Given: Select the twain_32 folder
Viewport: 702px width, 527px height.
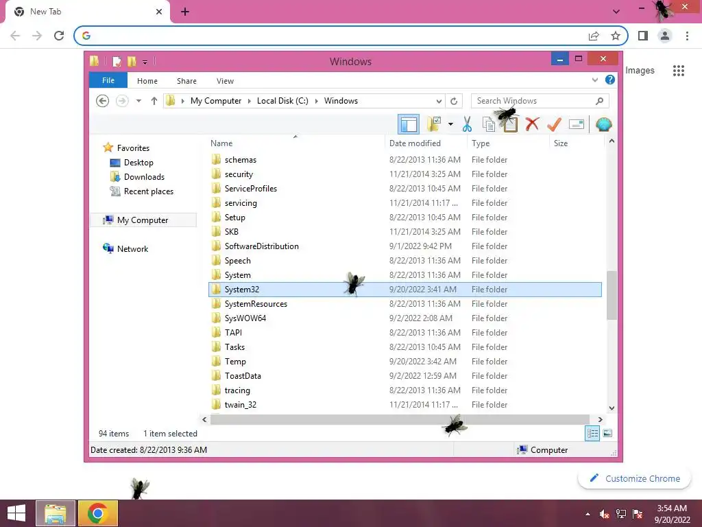Looking at the screenshot, I should coord(241,405).
